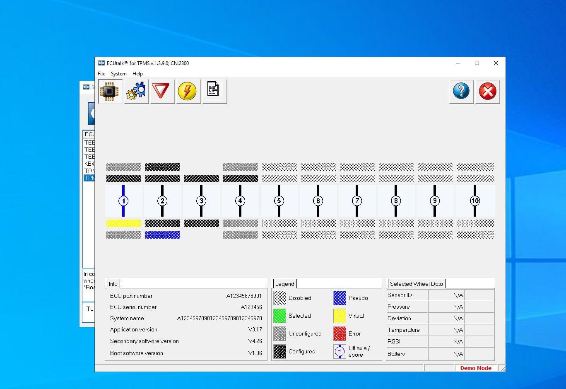Open the File menu
Image resolution: width=566 pixels, height=389 pixels.
click(101, 73)
